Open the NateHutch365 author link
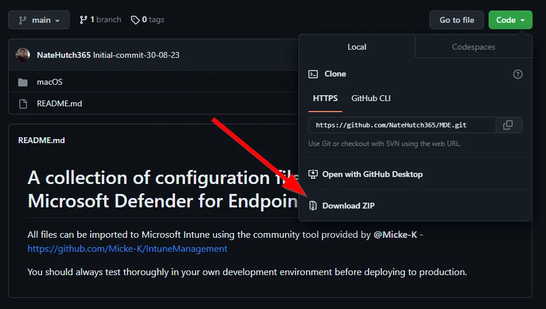The height and width of the screenshot is (309, 546). 64,55
